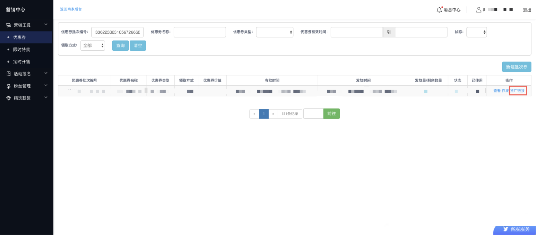This screenshot has width=536, height=235.
Task: Open the 推广链接 link in table row
Action: coord(517,91)
